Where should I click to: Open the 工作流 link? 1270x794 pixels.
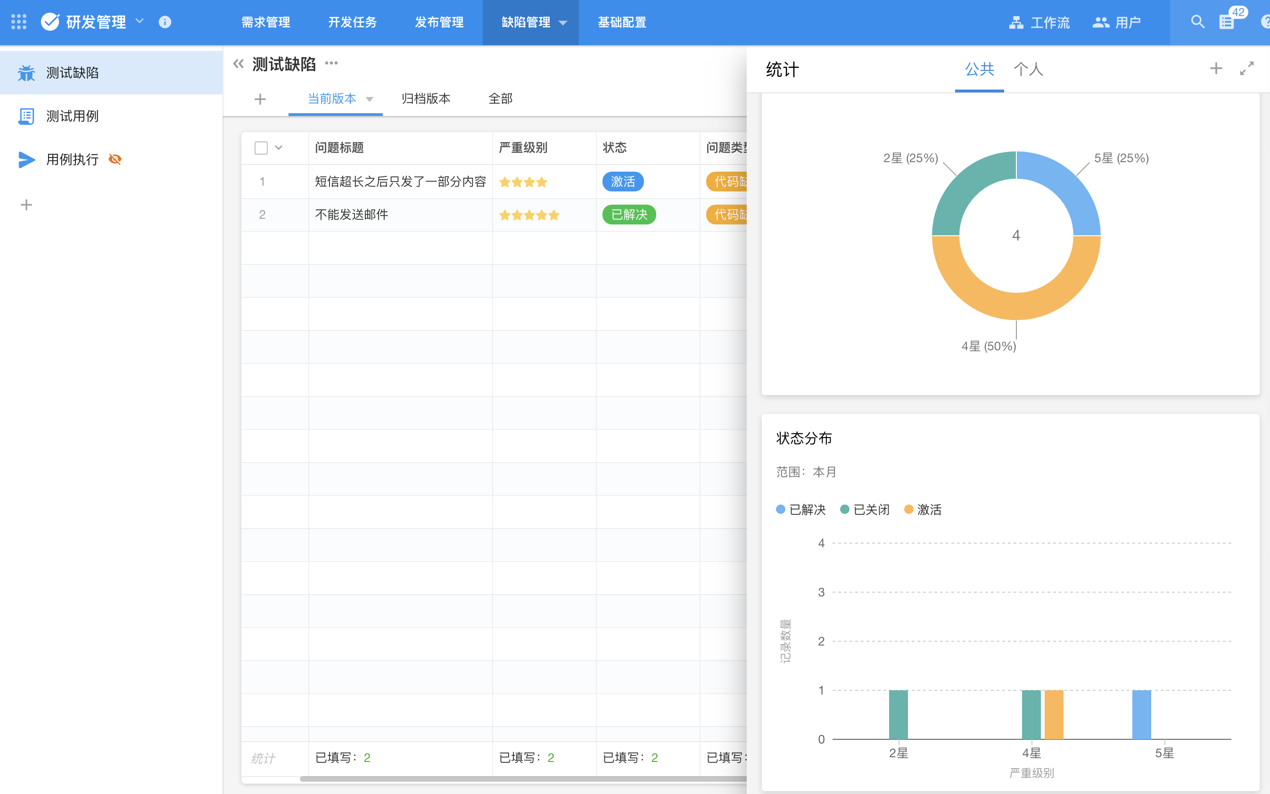[x=1050, y=23]
